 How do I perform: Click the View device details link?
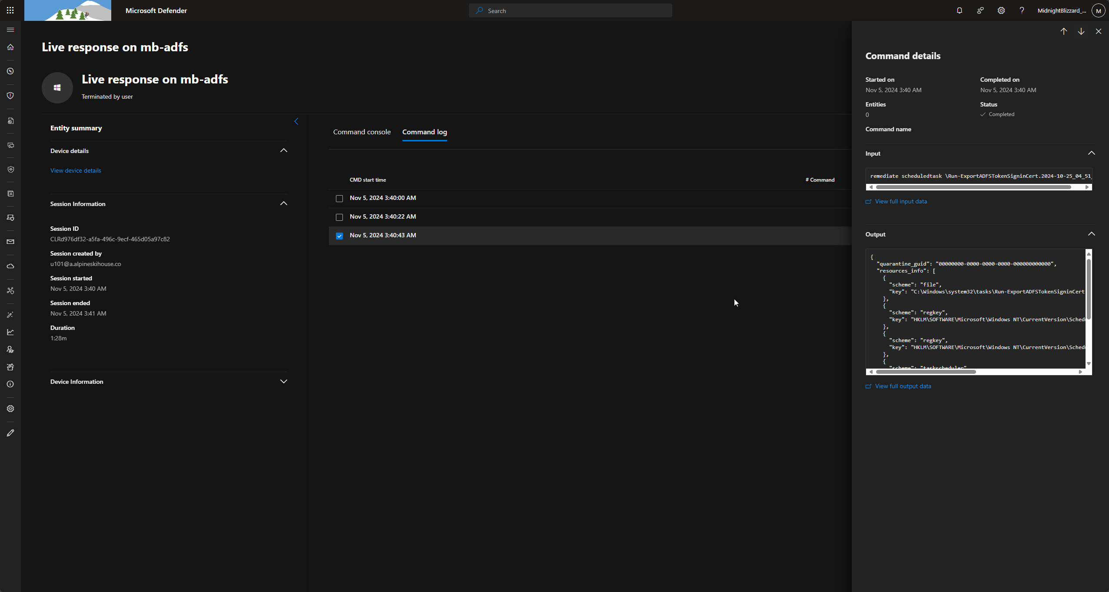(76, 170)
